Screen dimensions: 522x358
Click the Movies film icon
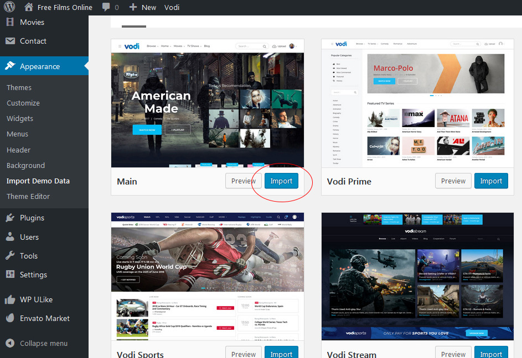click(x=11, y=22)
